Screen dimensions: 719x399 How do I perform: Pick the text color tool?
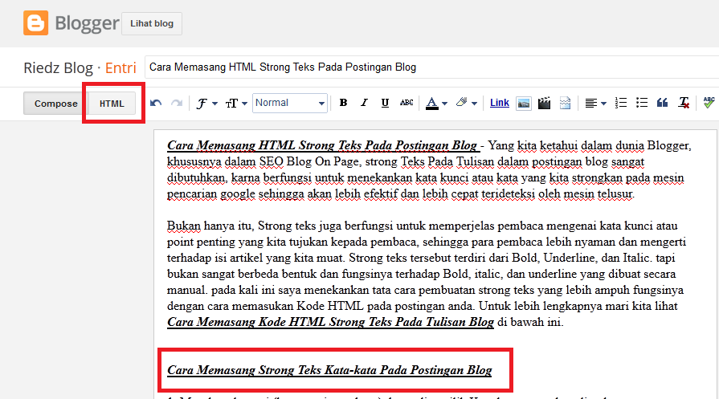(432, 104)
